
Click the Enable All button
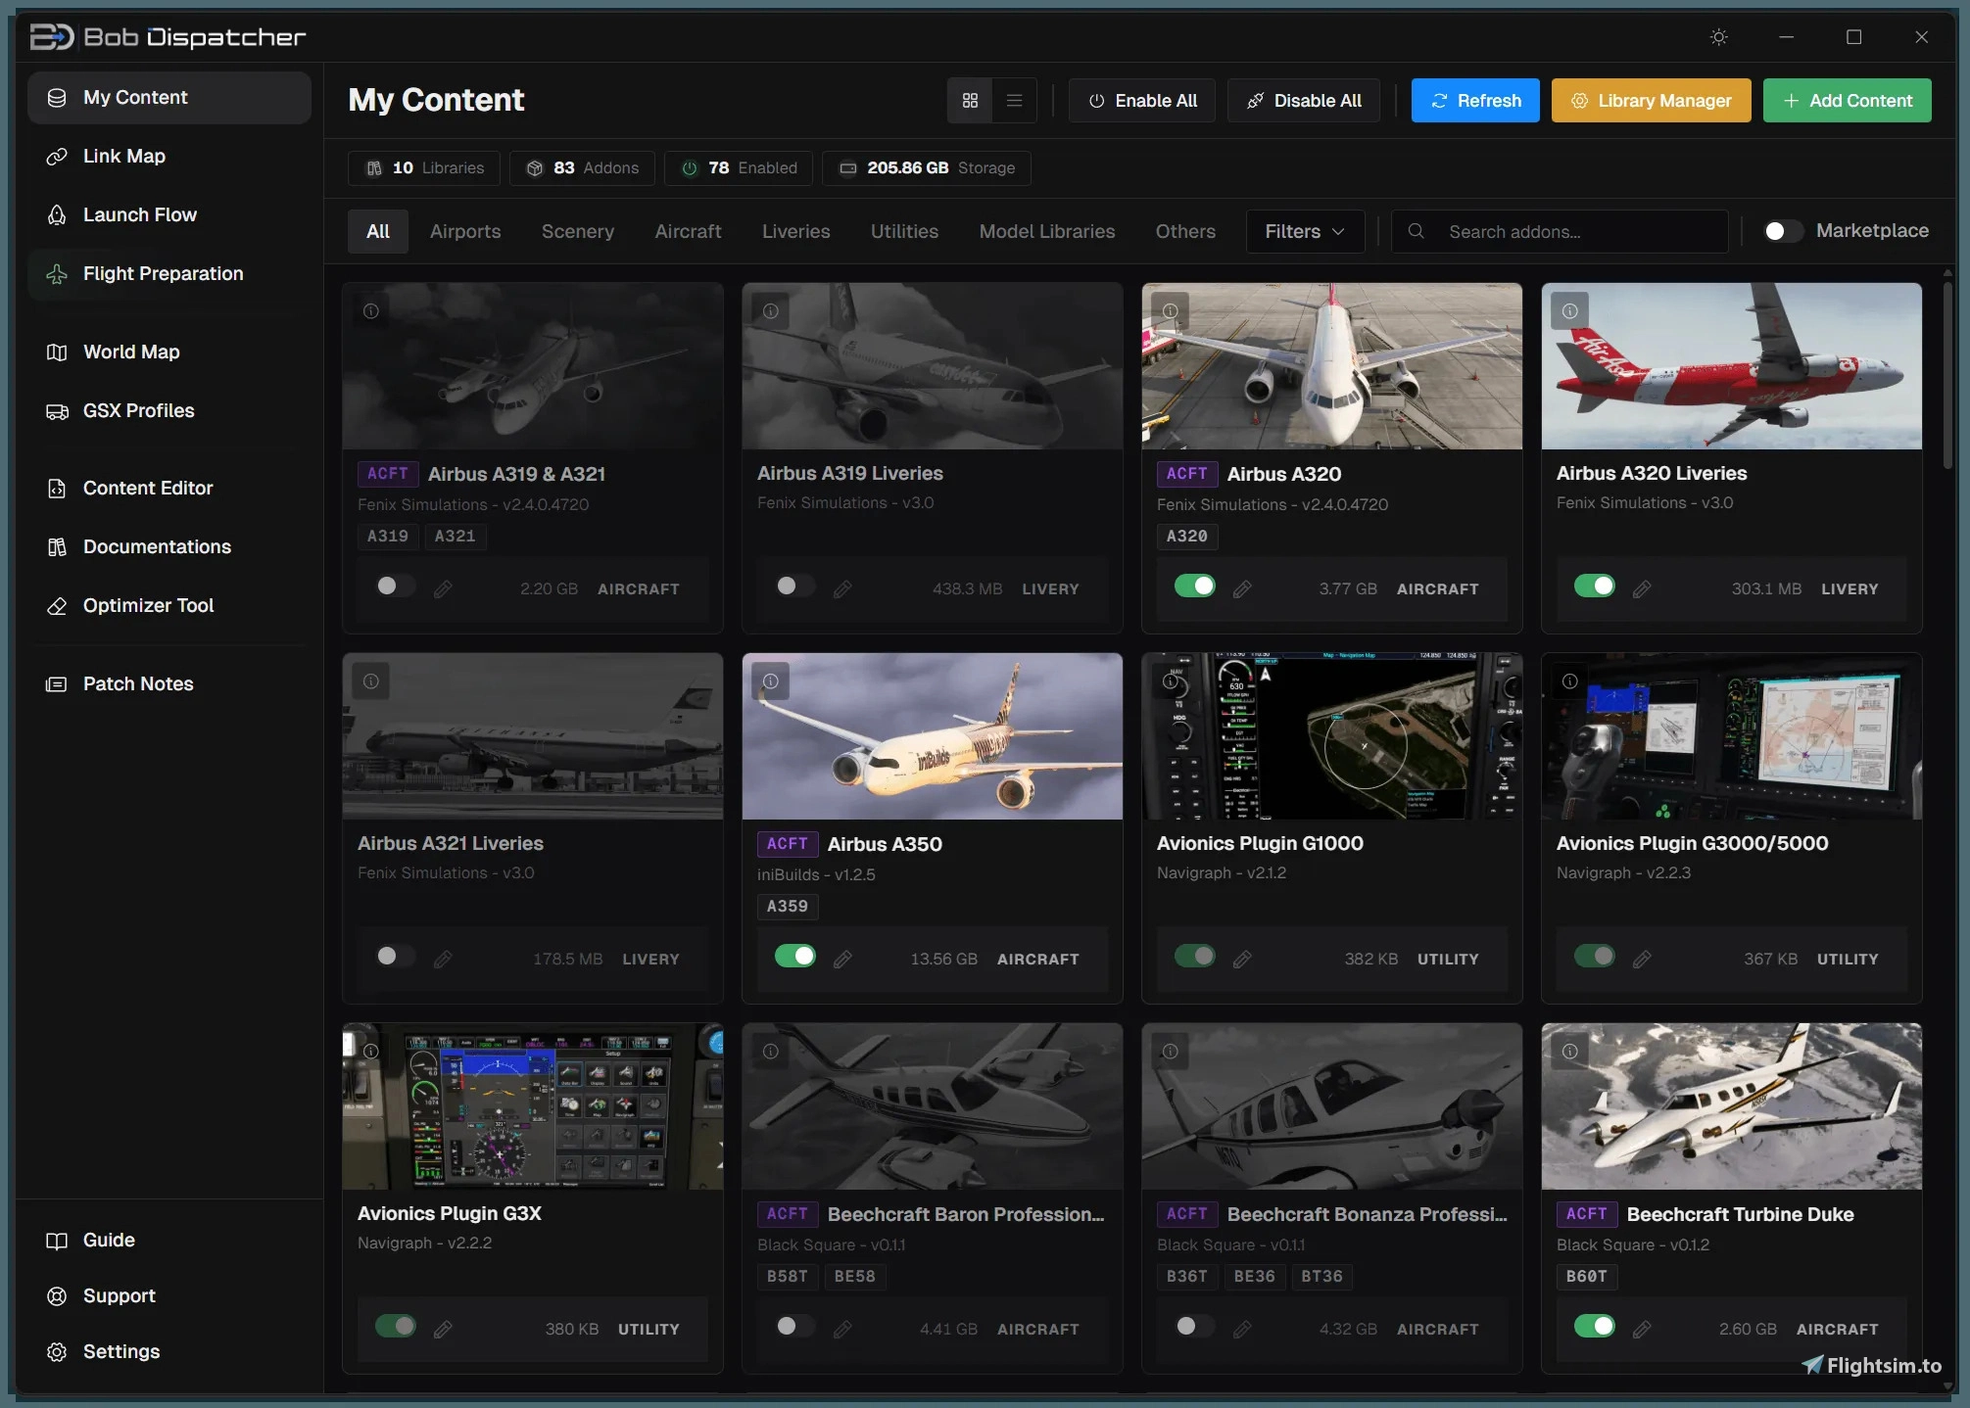pos(1142,101)
